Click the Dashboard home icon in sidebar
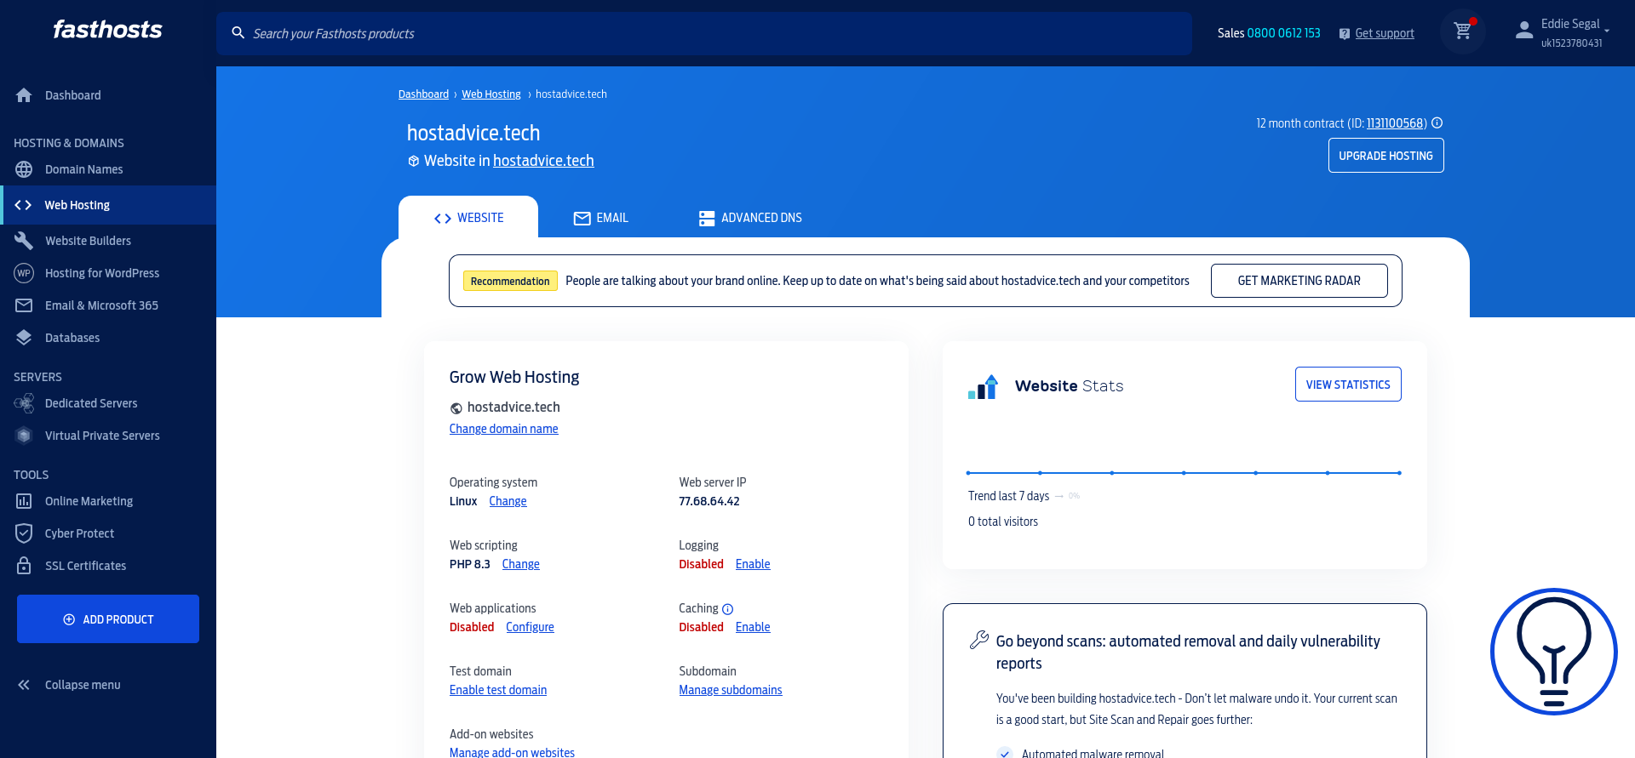 (x=24, y=95)
